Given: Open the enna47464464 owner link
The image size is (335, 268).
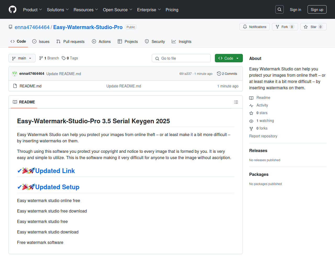Looking at the screenshot, I should tap(32, 27).
